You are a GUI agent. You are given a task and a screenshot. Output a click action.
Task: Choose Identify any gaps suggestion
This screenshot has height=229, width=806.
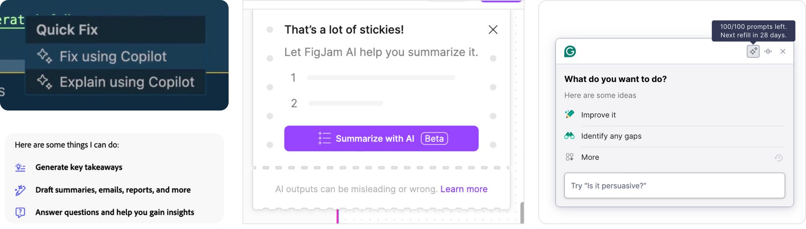[611, 136]
